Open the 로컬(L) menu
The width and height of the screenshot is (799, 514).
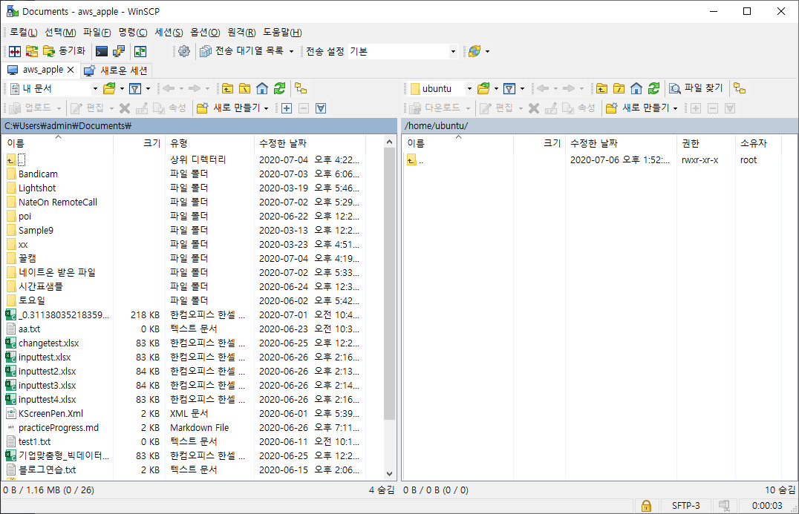tap(24, 32)
